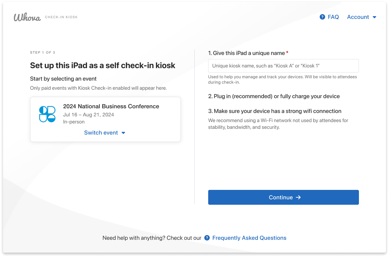Click the 2024 National Business Conference event logo

(x=48, y=115)
